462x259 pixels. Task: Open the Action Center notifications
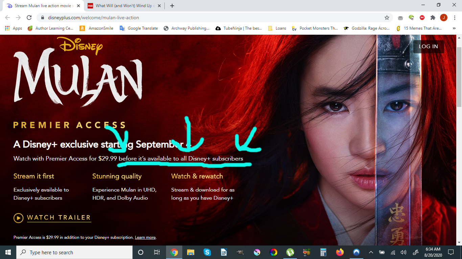[451, 252]
